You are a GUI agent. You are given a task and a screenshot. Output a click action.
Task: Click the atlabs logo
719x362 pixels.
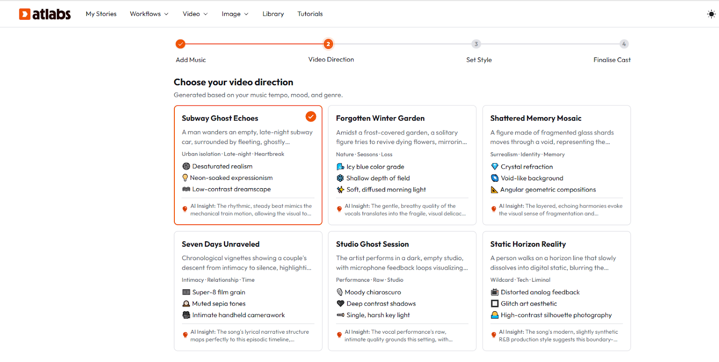(45, 14)
